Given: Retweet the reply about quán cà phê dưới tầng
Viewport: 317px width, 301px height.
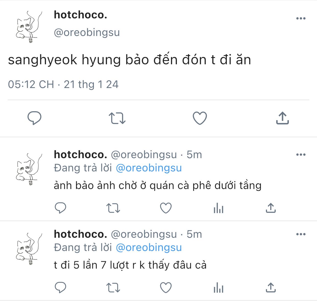Looking at the screenshot, I should pyautogui.click(x=113, y=208).
